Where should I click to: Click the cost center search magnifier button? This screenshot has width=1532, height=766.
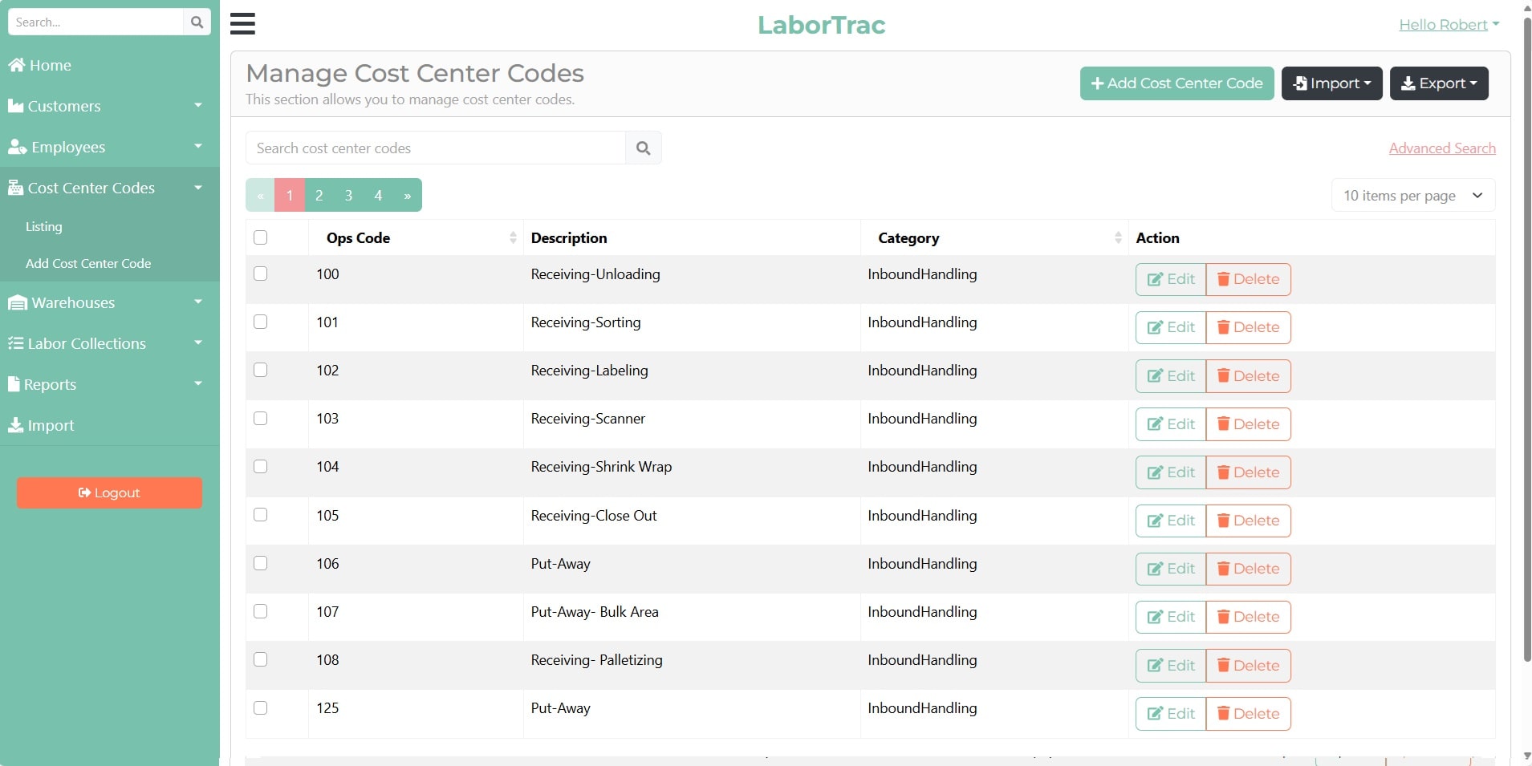643,148
